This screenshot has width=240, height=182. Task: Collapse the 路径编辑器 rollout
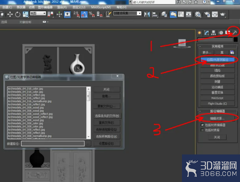[217, 111]
